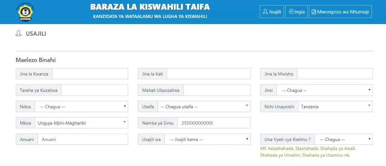Open the Mwongozo wa Mtumiaji guide
This screenshot has width=386, height=166.
click(340, 12)
